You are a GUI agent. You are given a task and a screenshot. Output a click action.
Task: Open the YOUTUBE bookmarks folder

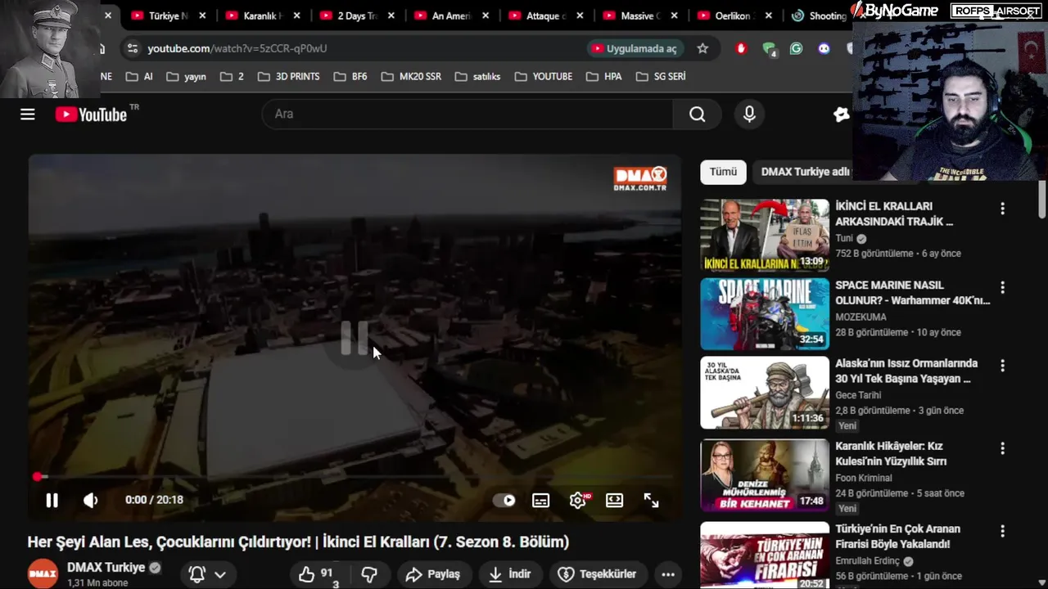(x=544, y=76)
